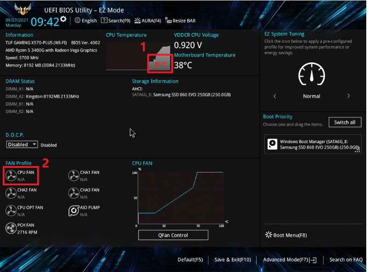369x272 pixels.
Task: Click the 09:42 clock time
Action: 45,22
